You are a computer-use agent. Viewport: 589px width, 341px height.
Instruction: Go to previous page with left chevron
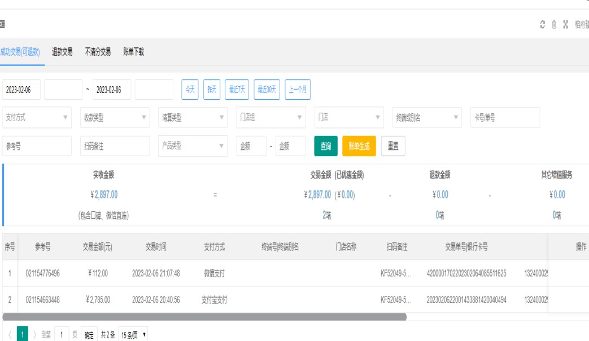[10, 335]
